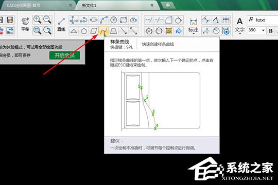Viewport: 278px width, 185px height.
Task: Select the multi-node cross line tool
Action: click(74, 20)
